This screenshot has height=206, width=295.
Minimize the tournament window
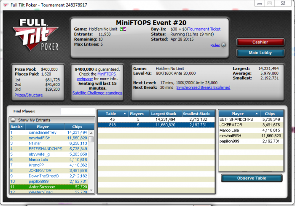point(260,3)
